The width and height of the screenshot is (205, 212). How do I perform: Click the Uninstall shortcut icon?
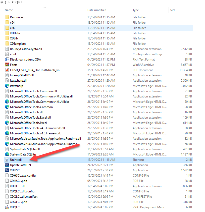(7, 160)
